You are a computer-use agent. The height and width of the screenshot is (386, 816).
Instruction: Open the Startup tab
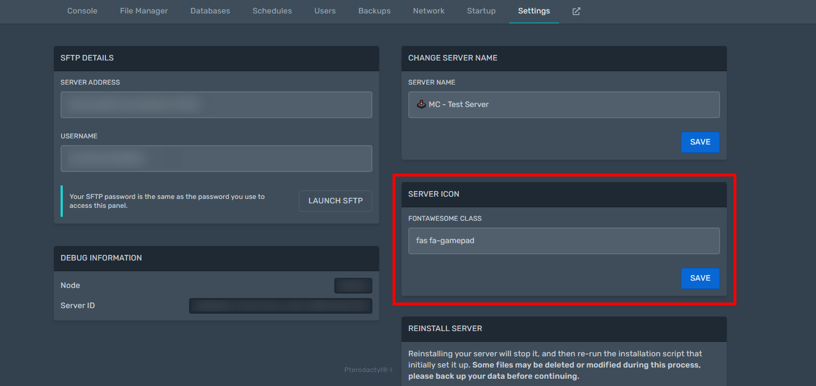[481, 11]
